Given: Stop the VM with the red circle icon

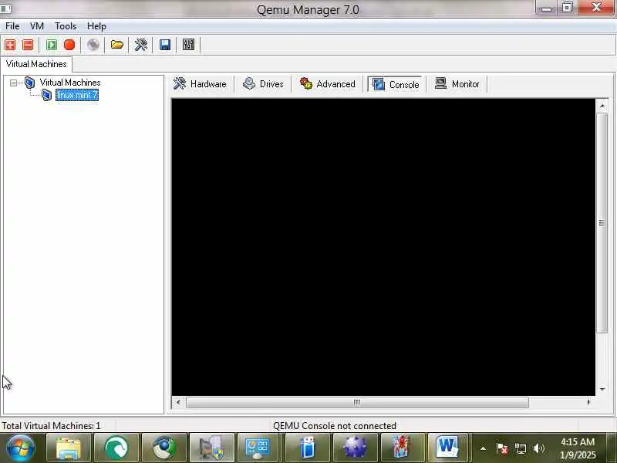Looking at the screenshot, I should 69,45.
